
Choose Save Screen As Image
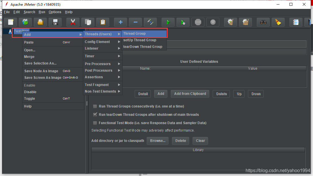53,78
